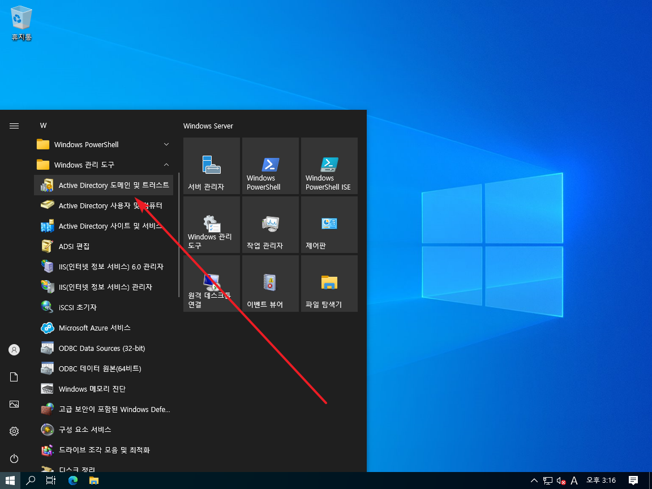The width and height of the screenshot is (652, 489).
Task: Open 구성 요소 서비스
Action: [104, 430]
